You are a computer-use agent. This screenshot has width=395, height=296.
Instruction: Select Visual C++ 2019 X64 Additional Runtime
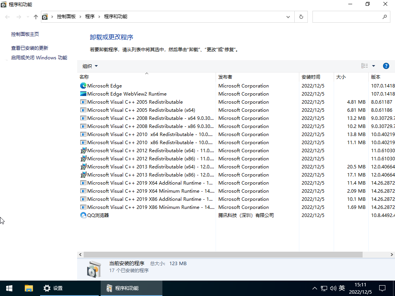(236, 183)
